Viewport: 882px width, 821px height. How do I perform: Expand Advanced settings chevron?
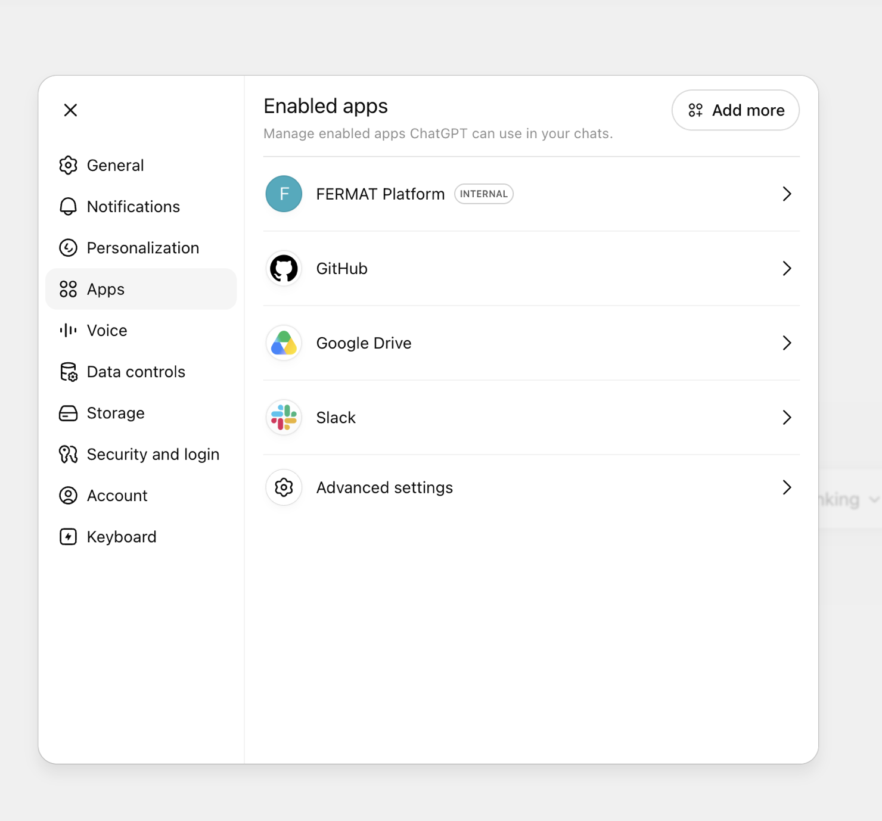tap(787, 487)
